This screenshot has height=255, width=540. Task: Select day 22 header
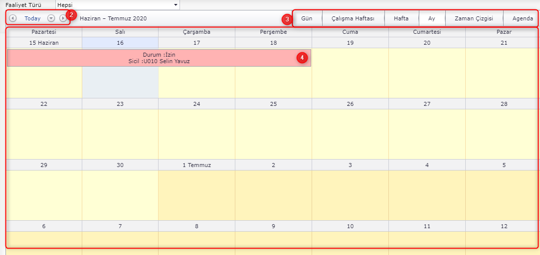point(44,104)
